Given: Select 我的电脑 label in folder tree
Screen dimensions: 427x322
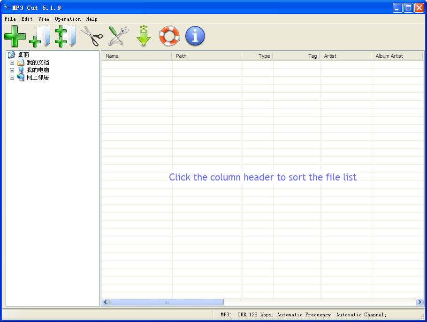Looking at the screenshot, I should coord(38,70).
